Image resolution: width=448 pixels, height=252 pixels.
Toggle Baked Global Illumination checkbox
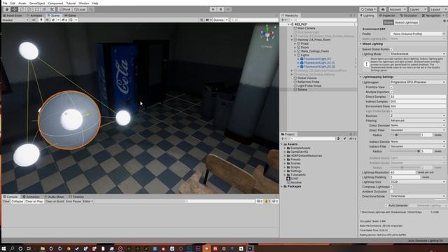[391, 49]
